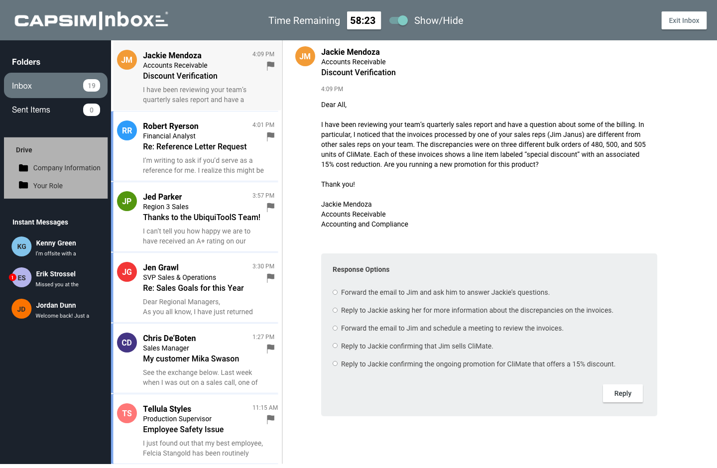Open the Inbox folder

(x=55, y=86)
